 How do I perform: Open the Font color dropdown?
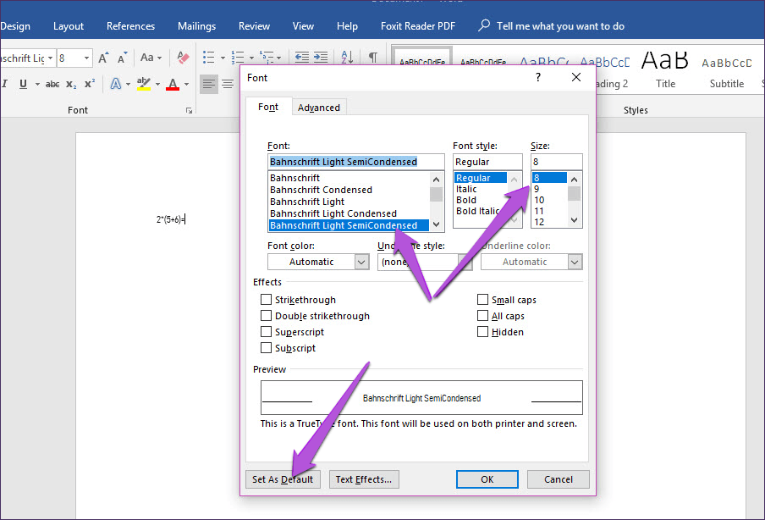[361, 262]
